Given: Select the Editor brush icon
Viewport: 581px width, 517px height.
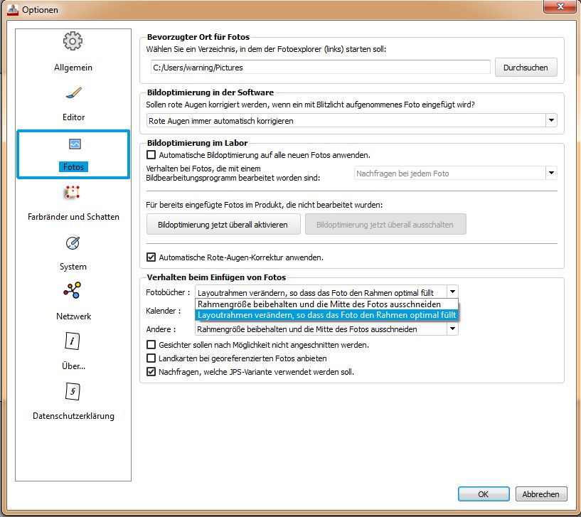Looking at the screenshot, I should pyautogui.click(x=73, y=92).
